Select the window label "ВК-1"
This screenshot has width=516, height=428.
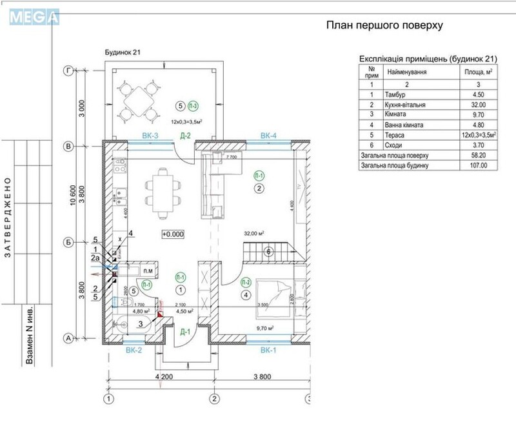tap(268, 351)
